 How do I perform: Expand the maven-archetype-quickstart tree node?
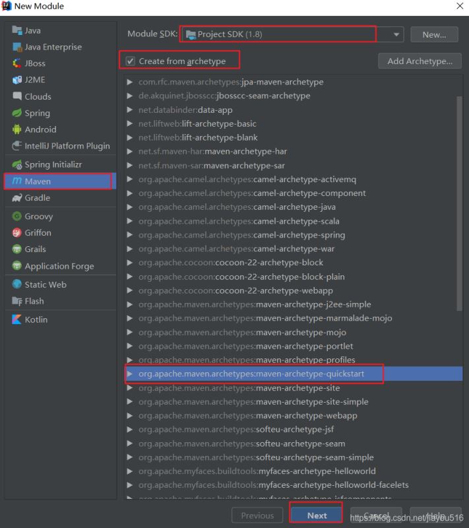pos(130,374)
